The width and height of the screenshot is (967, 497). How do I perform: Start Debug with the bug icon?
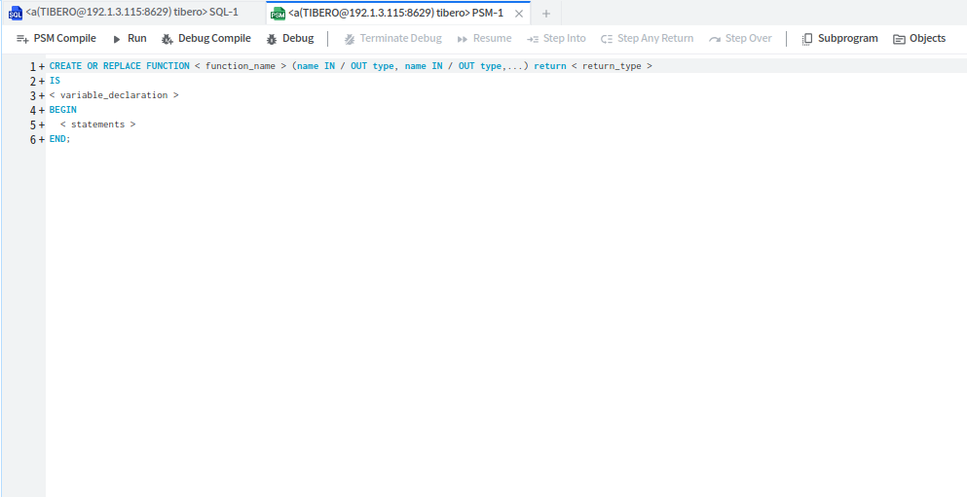click(273, 39)
